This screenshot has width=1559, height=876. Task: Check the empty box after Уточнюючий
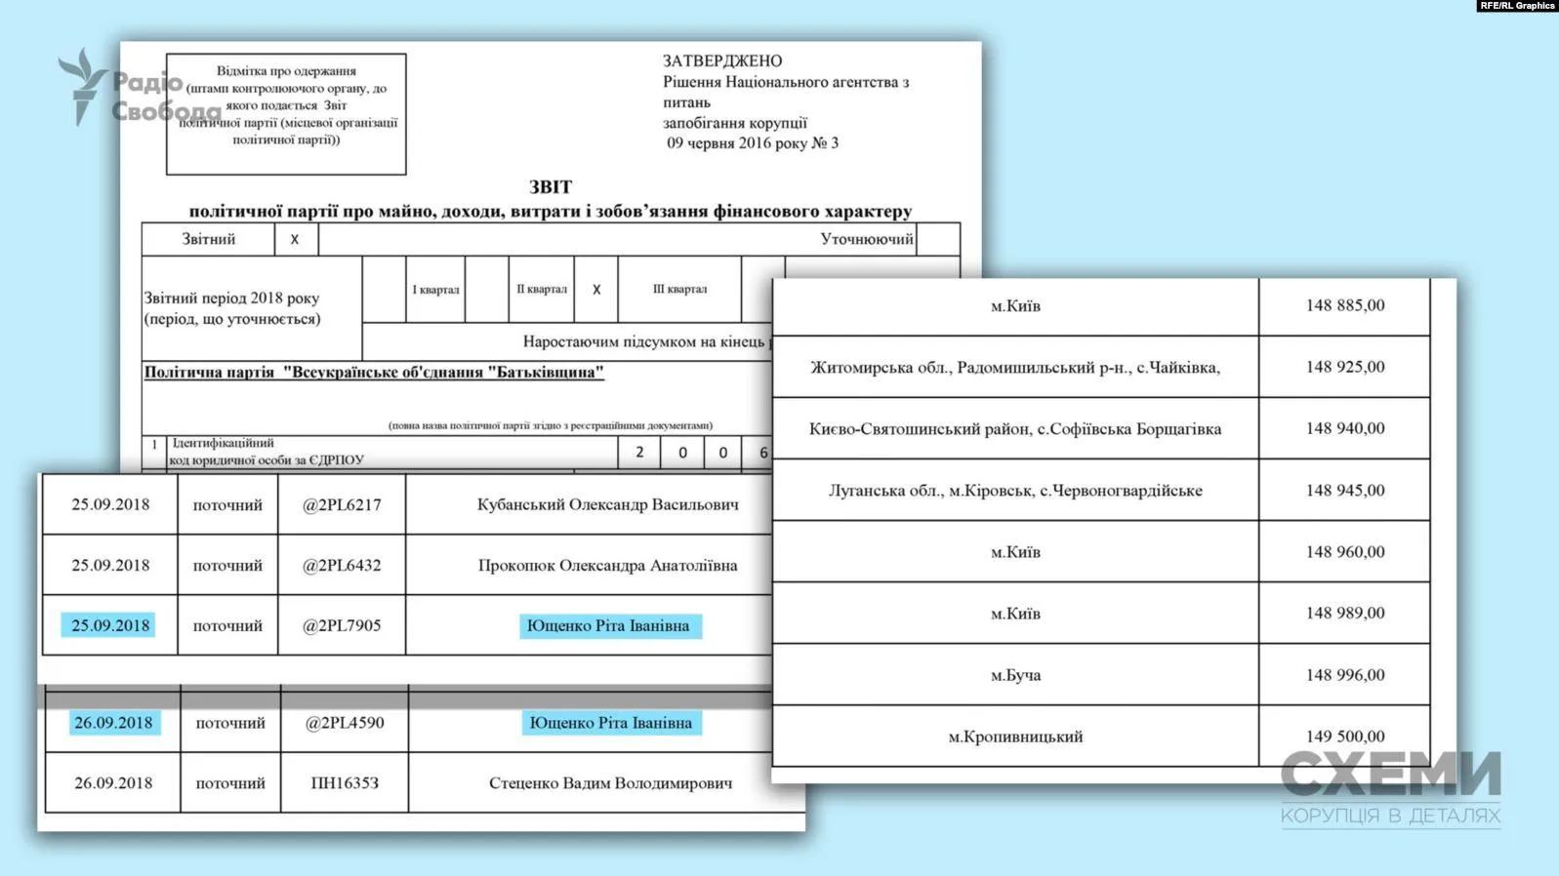pyautogui.click(x=937, y=239)
